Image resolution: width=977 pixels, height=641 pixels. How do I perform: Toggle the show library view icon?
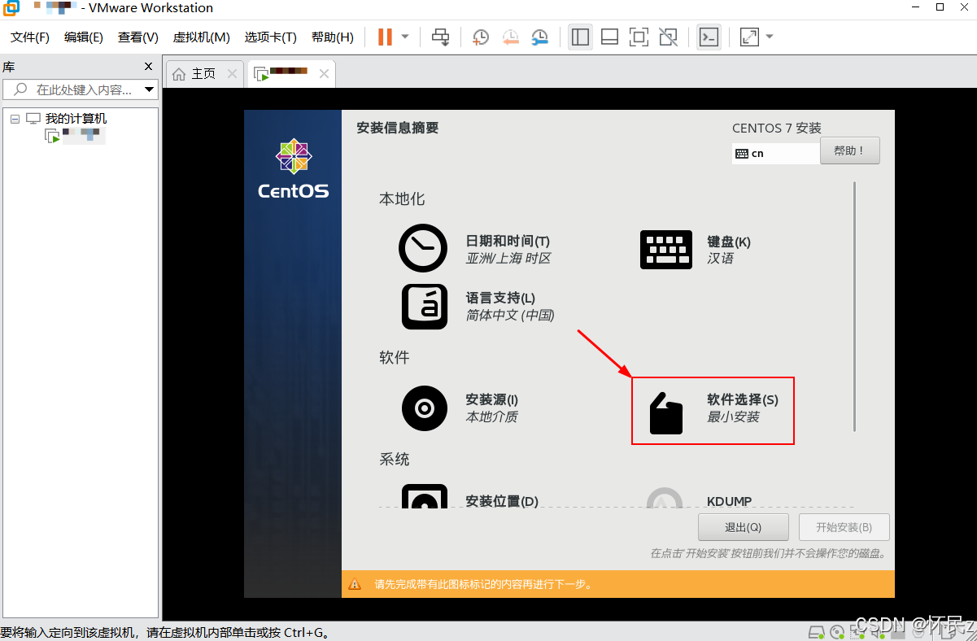click(x=580, y=37)
